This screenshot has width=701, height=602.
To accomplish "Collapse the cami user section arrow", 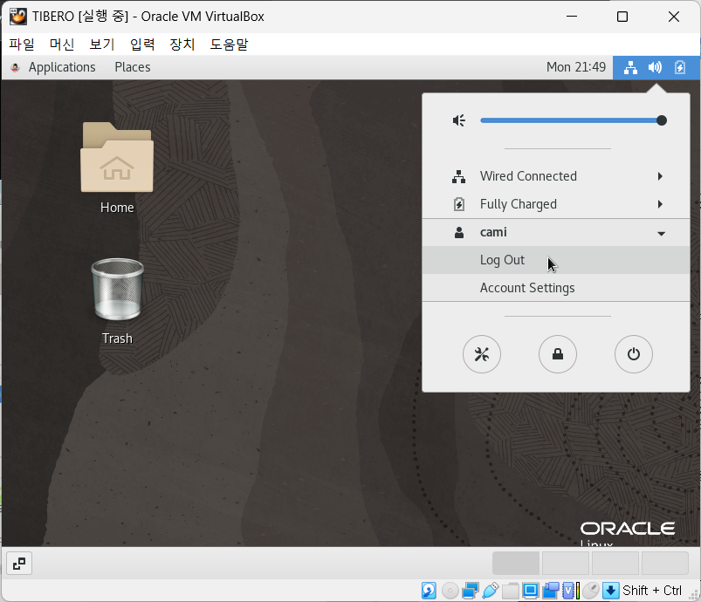I will [661, 233].
